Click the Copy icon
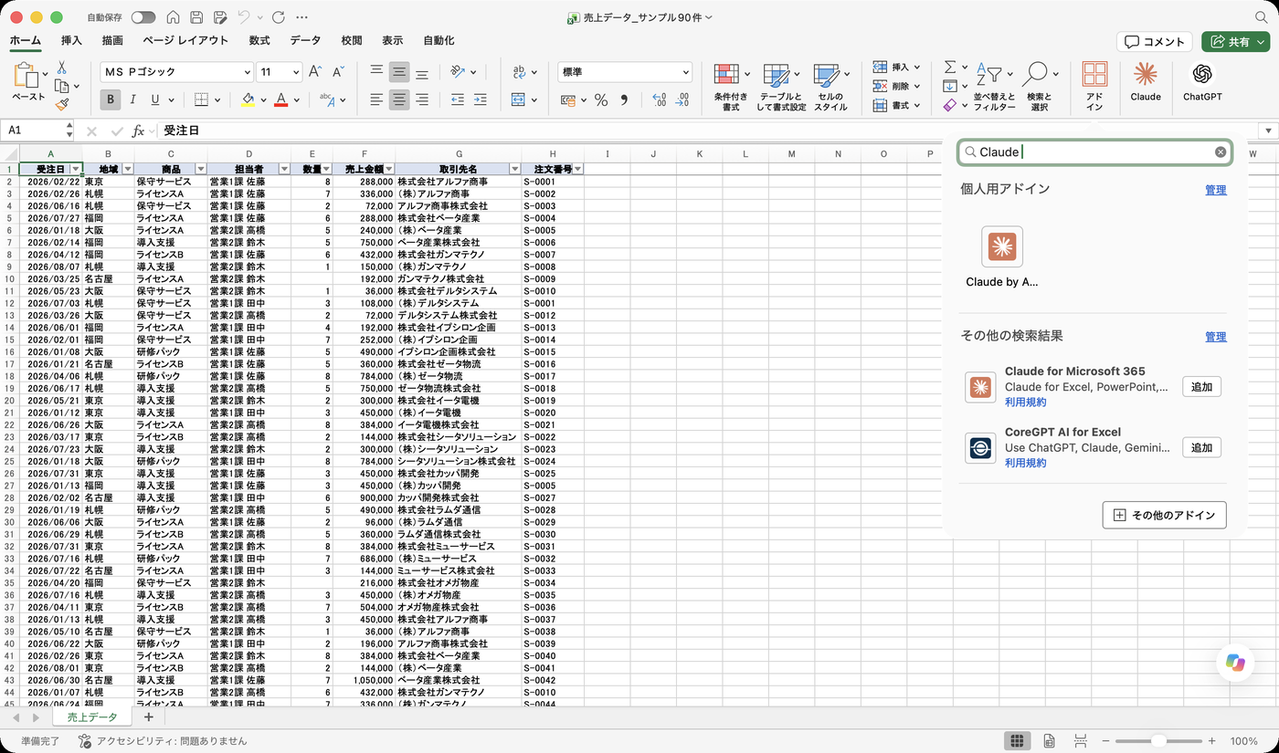Viewport: 1279px width, 753px height. click(x=61, y=86)
